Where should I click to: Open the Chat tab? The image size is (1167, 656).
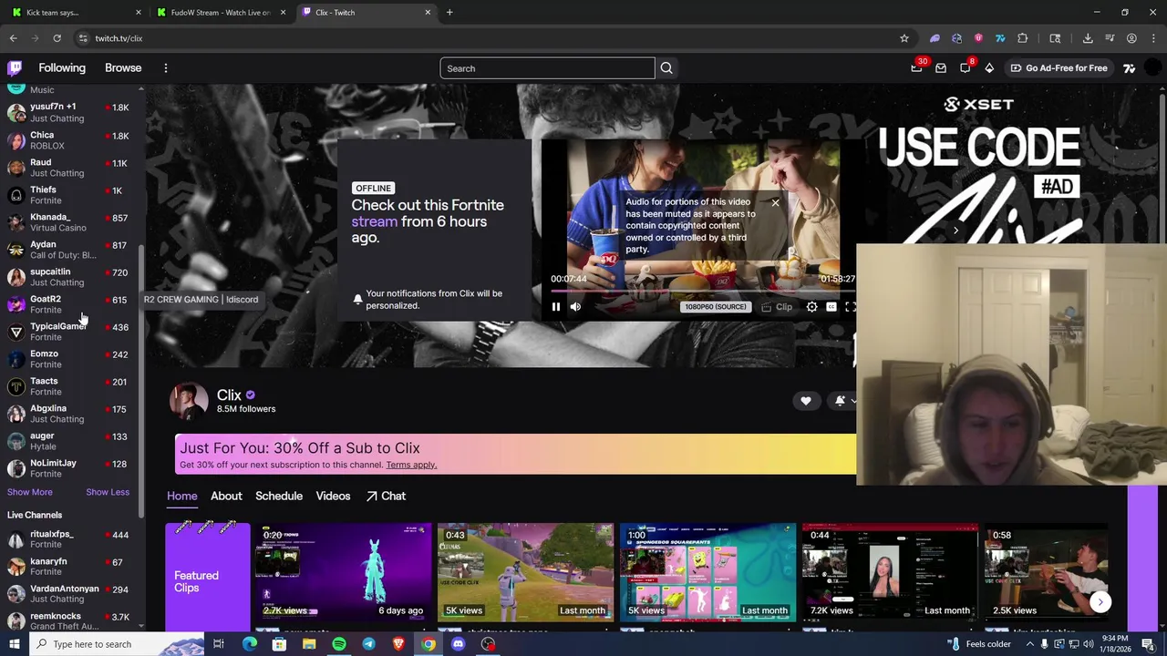point(386,496)
